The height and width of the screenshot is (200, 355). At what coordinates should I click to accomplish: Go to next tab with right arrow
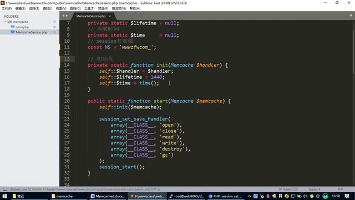(67, 16)
